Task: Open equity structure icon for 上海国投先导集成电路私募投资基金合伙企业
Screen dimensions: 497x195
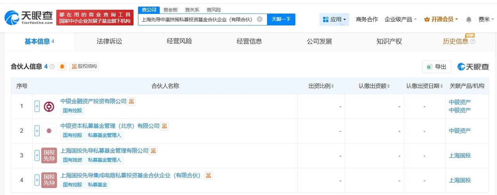Action: point(209,176)
